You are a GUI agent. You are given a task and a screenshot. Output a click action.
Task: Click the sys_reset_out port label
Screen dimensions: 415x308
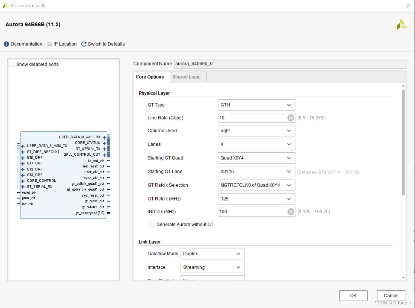click(93, 196)
